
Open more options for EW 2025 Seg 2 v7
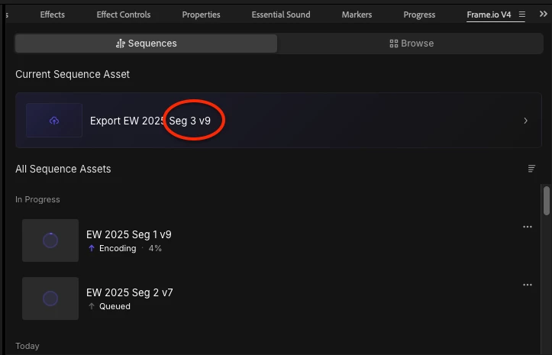click(528, 285)
